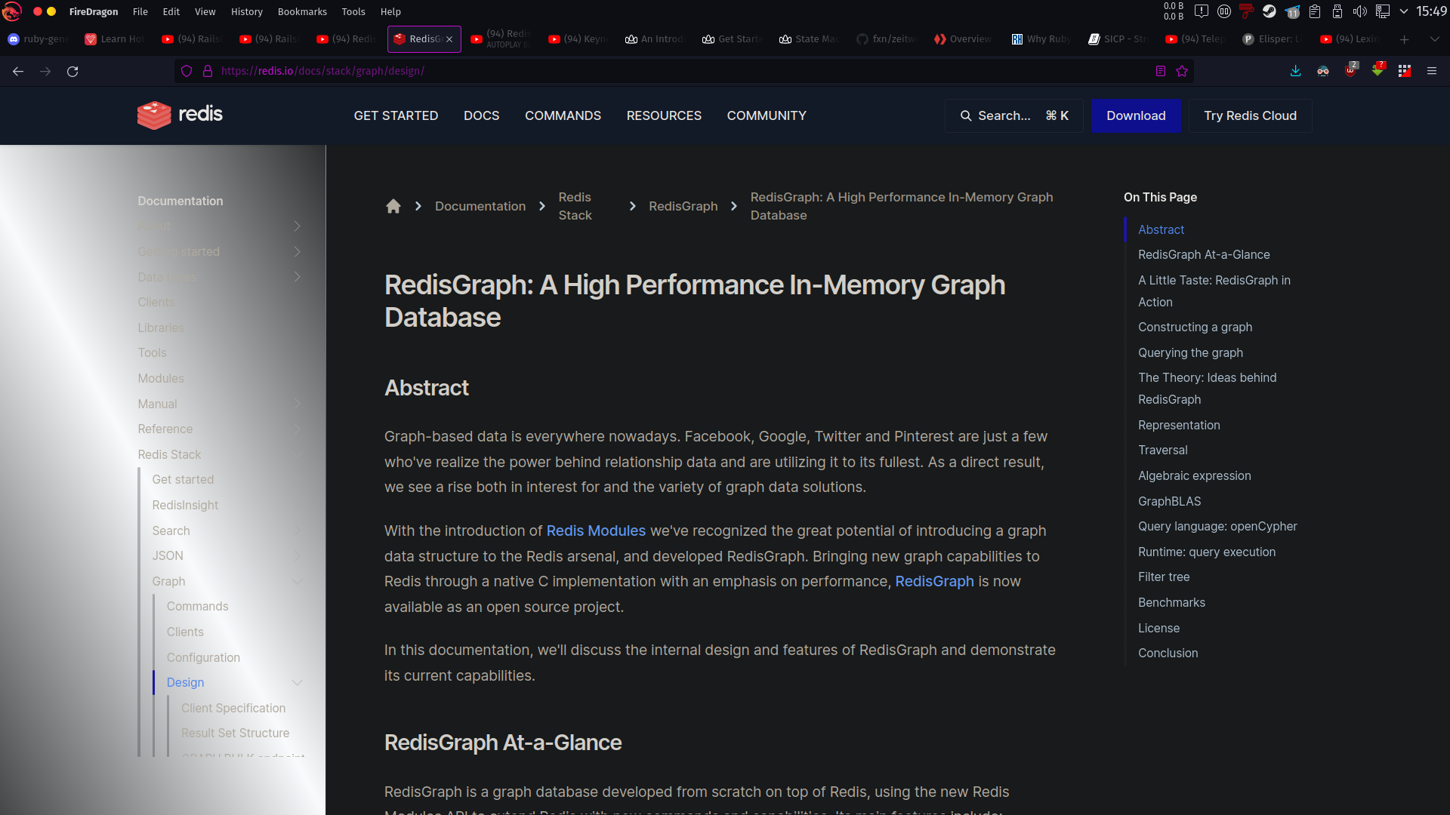Open the downloads toolbar icon
This screenshot has height=815, width=1450.
[x=1295, y=71]
